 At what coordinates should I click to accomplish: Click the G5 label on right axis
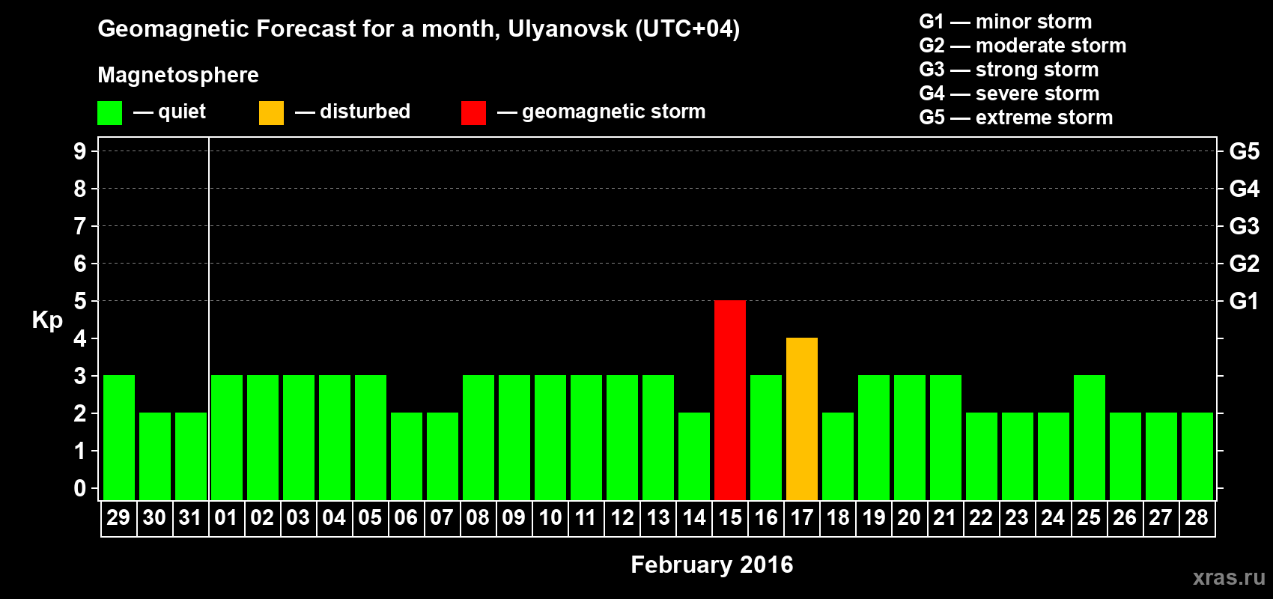click(1245, 151)
